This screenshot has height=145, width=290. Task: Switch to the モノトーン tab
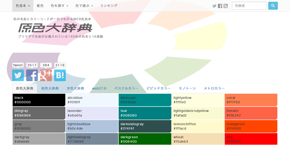pyautogui.click(x=187, y=88)
